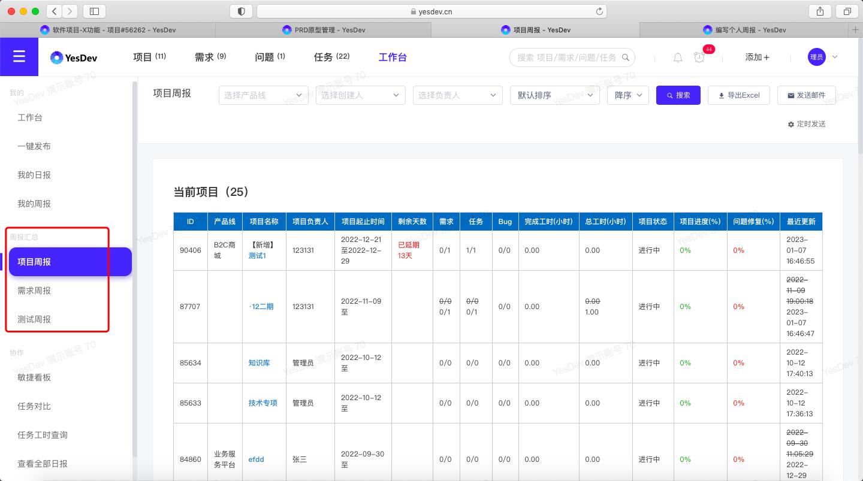Open the hamburger menu at top left
This screenshot has width=863, height=481.
(19, 57)
